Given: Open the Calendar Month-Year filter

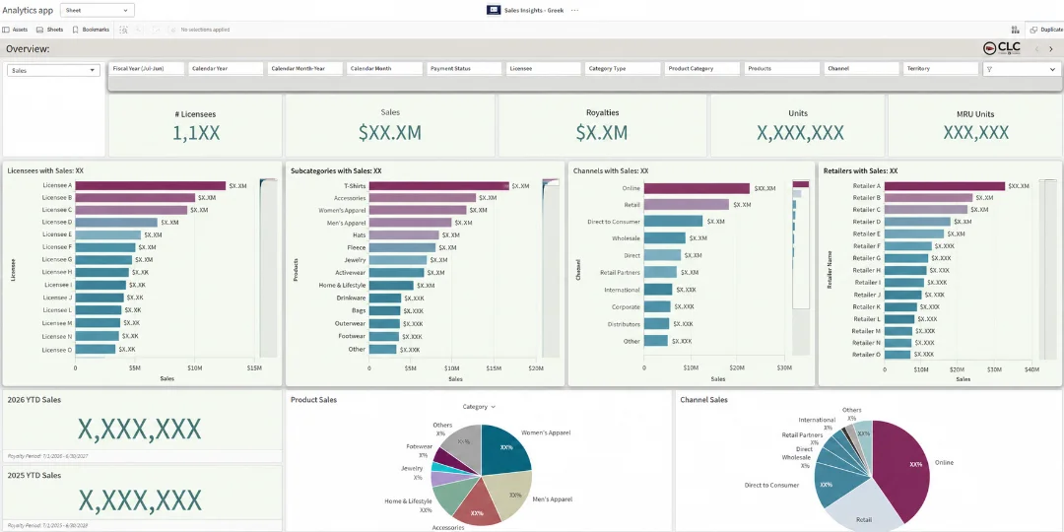Looking at the screenshot, I should (x=304, y=69).
